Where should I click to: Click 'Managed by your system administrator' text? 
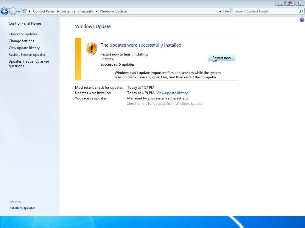pos(158,98)
